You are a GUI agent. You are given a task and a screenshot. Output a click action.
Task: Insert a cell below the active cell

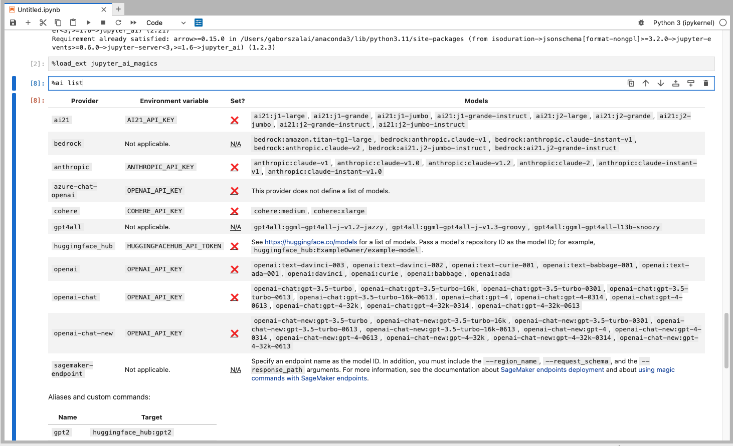click(x=691, y=83)
